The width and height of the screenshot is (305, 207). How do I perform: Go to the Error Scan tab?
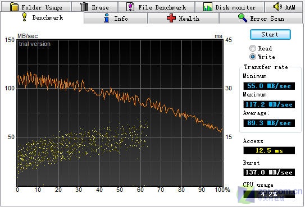click(261, 19)
